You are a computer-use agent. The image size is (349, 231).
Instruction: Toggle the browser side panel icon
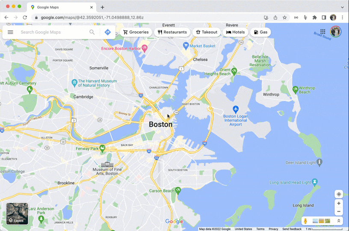coord(324,18)
